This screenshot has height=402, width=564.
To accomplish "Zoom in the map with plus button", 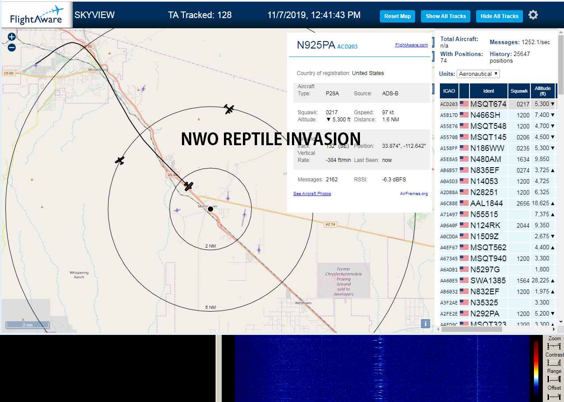I will (x=12, y=37).
